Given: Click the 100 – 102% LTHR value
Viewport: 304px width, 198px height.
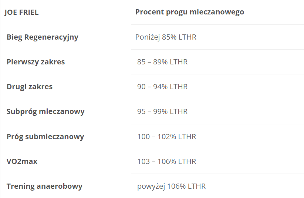Looking at the screenshot, I should pos(166,137).
